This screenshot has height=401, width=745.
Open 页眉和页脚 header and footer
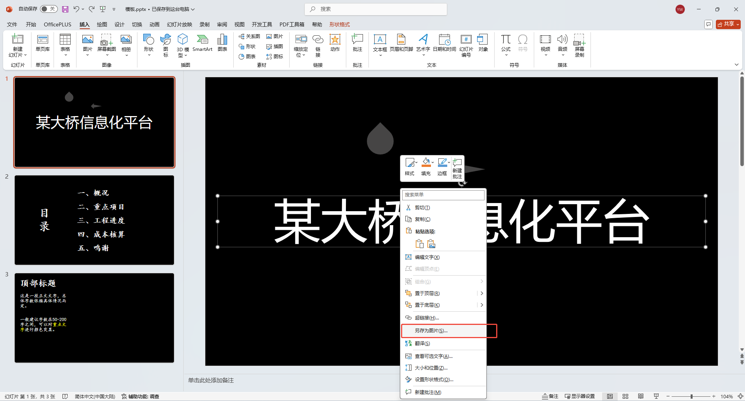(x=401, y=43)
